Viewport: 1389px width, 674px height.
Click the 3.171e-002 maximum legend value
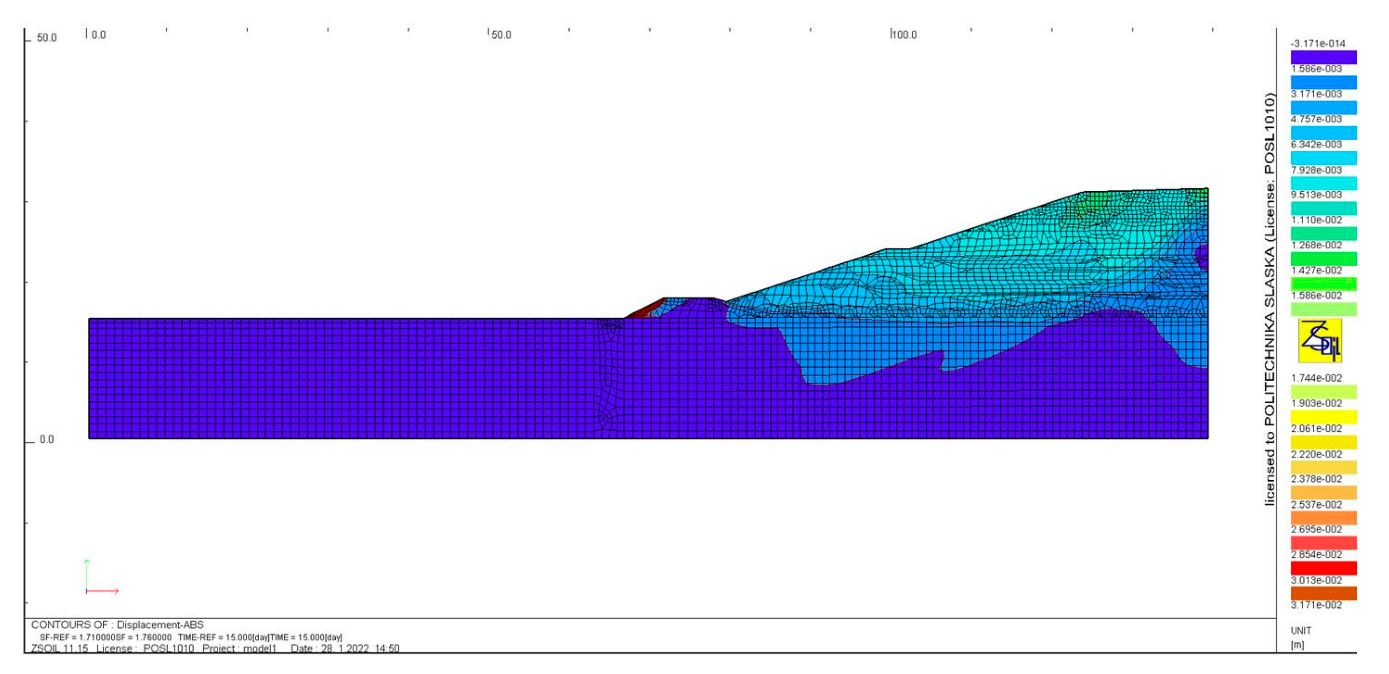click(1316, 605)
